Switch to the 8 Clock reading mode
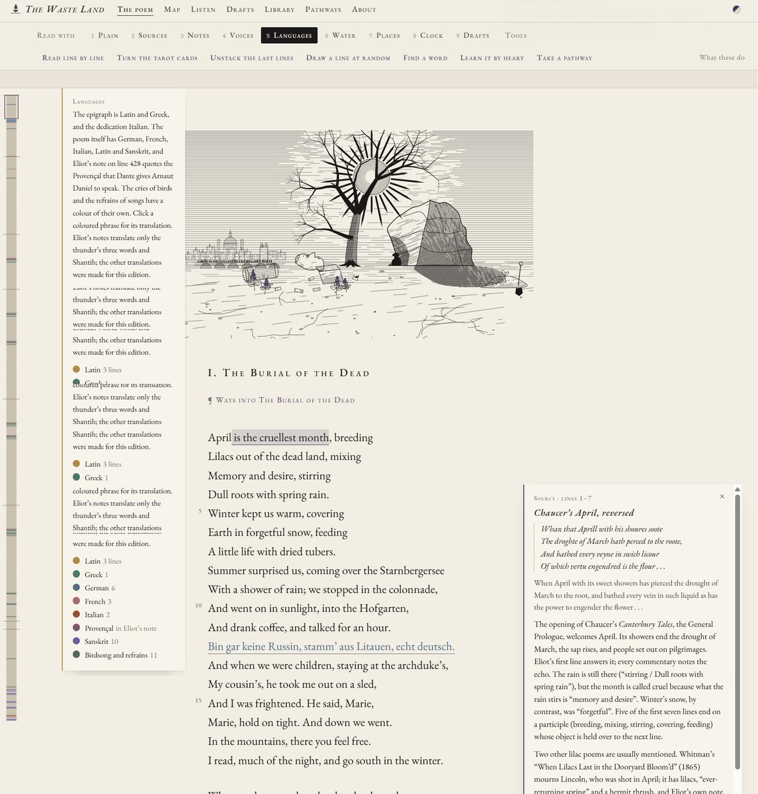The image size is (758, 794). click(428, 36)
